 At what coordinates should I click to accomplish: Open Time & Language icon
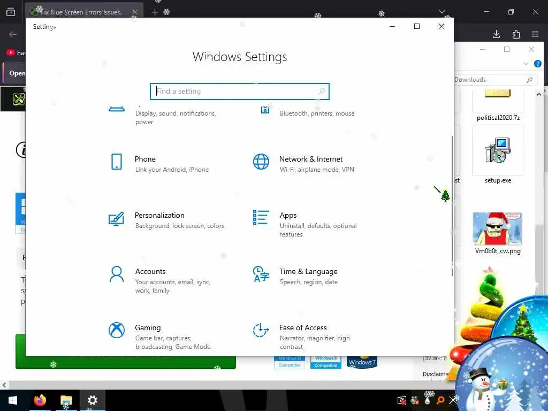point(261,274)
